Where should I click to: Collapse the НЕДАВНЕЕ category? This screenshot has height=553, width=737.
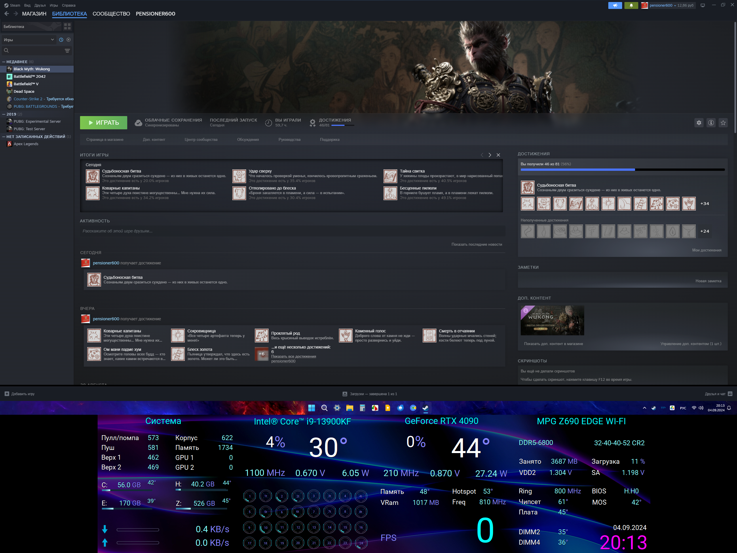[x=4, y=62]
